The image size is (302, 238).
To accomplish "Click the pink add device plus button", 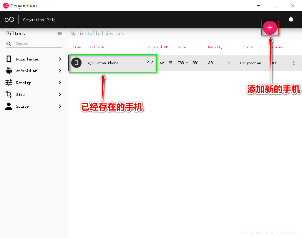I will (270, 28).
